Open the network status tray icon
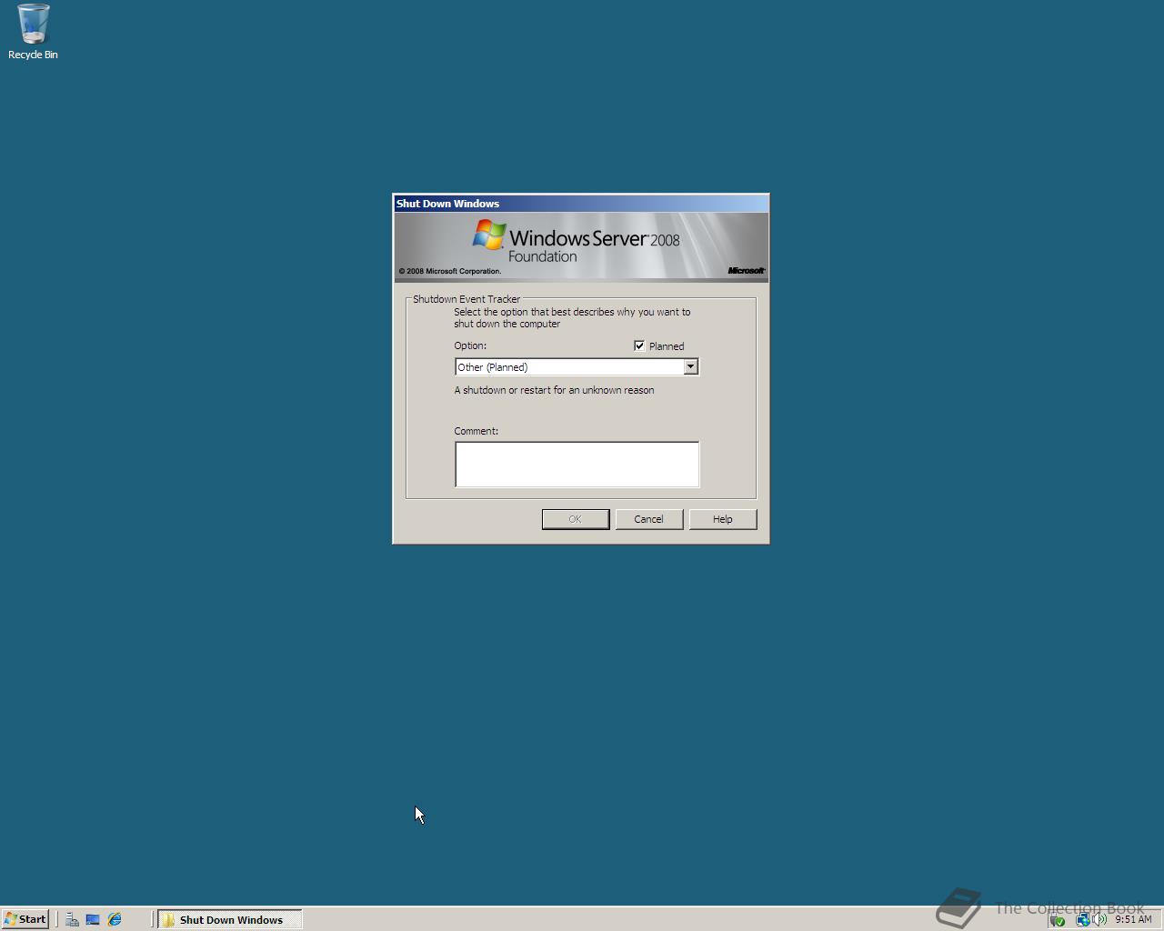This screenshot has height=931, width=1164. pyautogui.click(x=1082, y=920)
